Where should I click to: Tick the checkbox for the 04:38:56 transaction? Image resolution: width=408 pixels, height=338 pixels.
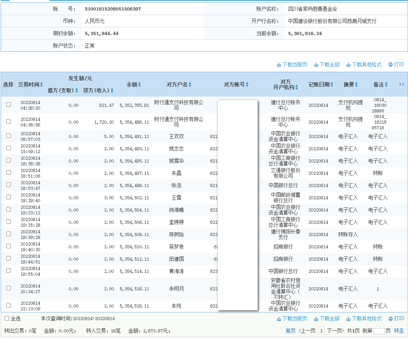[x=8, y=122]
